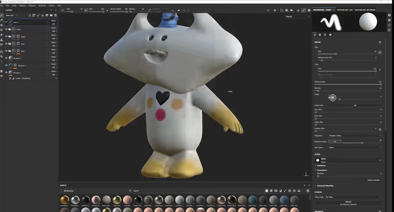Viewport: 394px width, 212px height.
Task: Hide Fill layer 5 with its eye icon
Action: [6, 58]
